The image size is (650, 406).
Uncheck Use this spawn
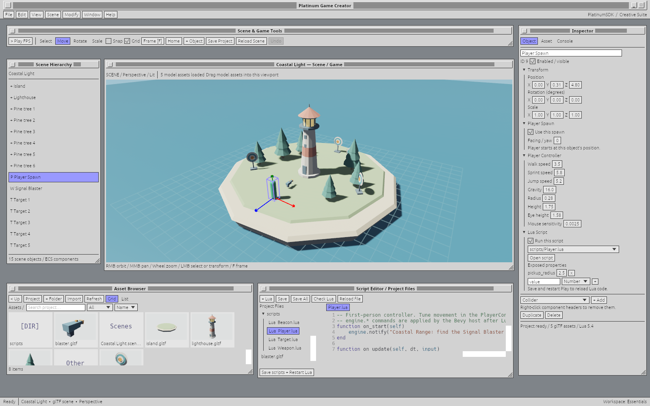point(531,132)
